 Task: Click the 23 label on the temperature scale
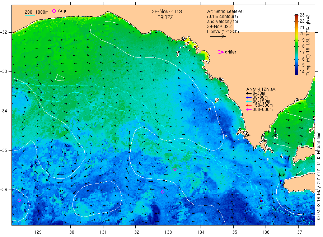tap(302, 15)
